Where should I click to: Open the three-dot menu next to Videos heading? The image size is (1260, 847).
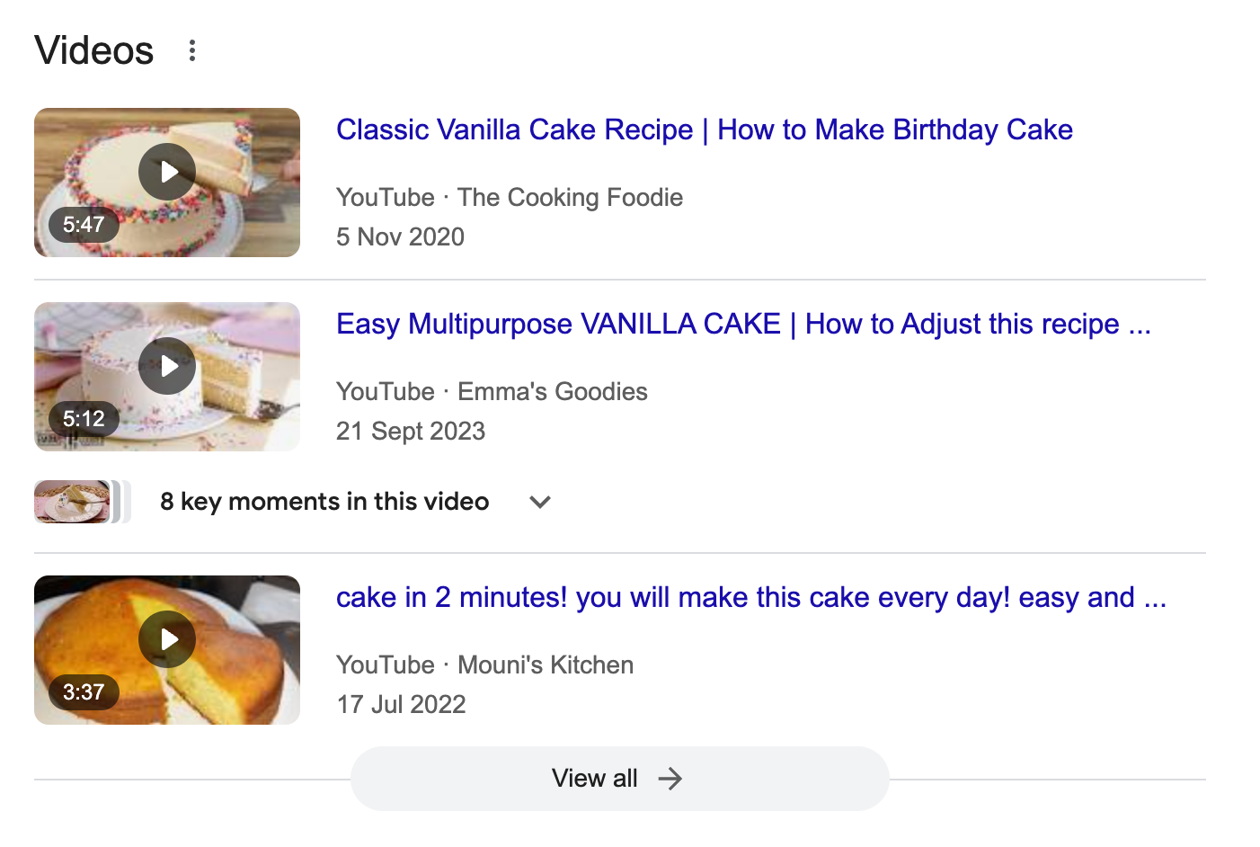point(191,51)
